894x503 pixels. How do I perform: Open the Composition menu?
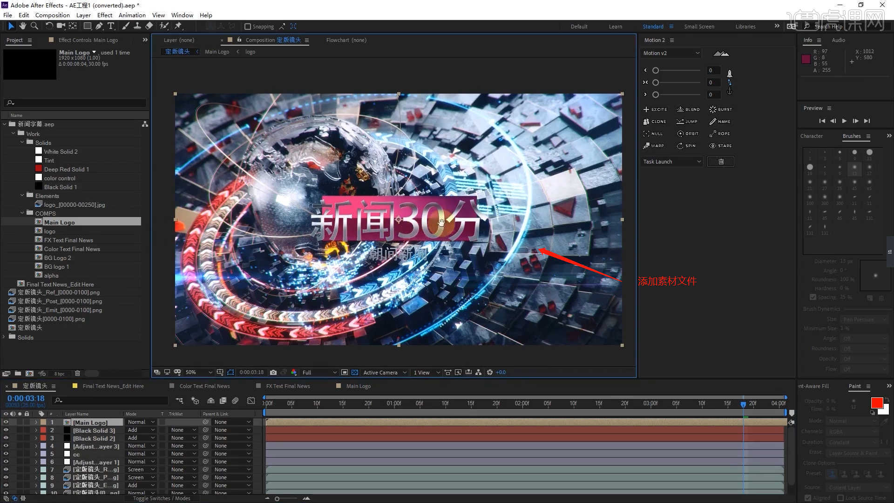52,15
